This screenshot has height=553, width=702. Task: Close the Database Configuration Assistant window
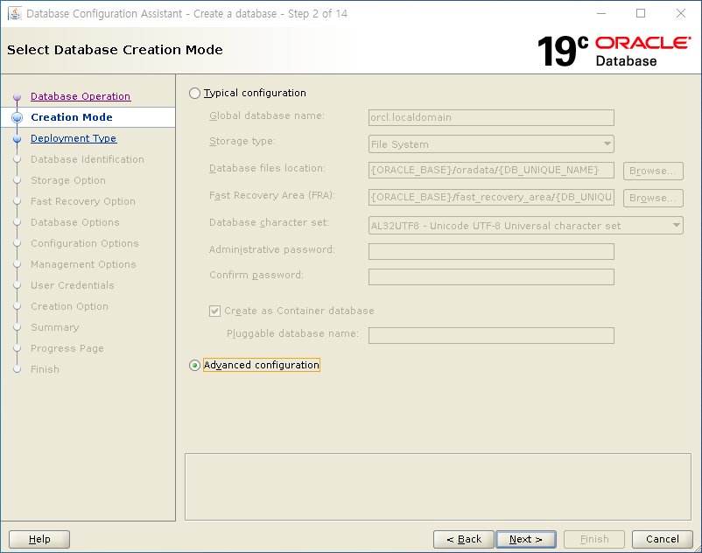coord(680,13)
